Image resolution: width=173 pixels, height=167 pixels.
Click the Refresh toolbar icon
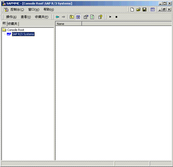pyautogui.click(x=92, y=17)
